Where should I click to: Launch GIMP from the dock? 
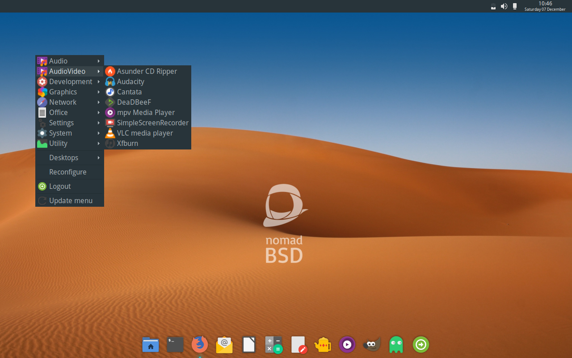pos(371,345)
